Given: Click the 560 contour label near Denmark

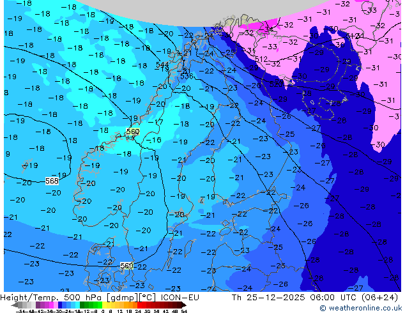Looking at the screenshot, I should 127,266.
